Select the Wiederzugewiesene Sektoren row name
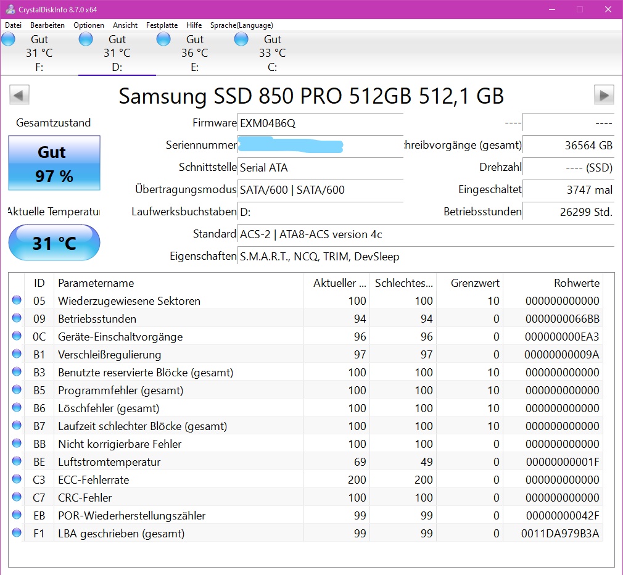The height and width of the screenshot is (575, 623). pos(129,301)
